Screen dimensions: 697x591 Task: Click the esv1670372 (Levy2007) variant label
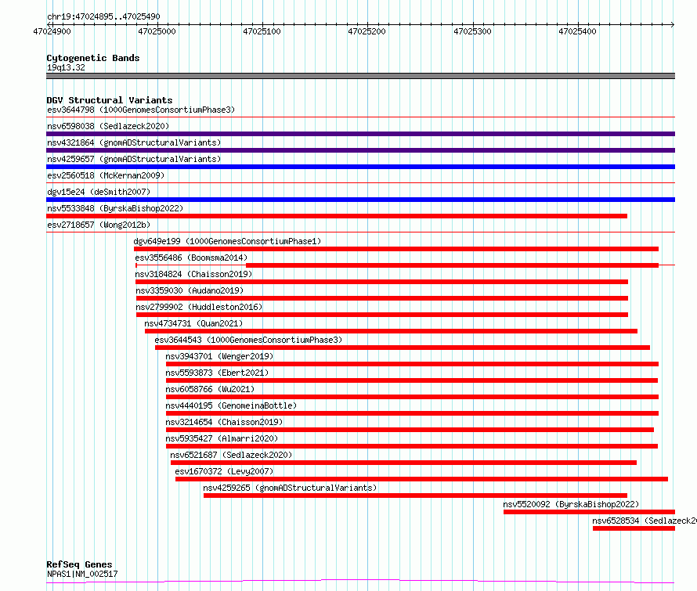coord(225,471)
